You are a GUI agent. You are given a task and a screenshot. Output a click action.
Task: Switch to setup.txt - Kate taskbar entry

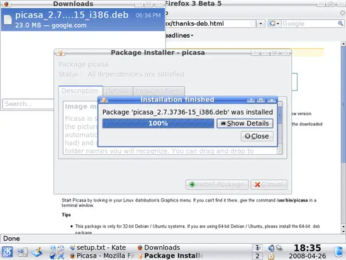pos(98,247)
